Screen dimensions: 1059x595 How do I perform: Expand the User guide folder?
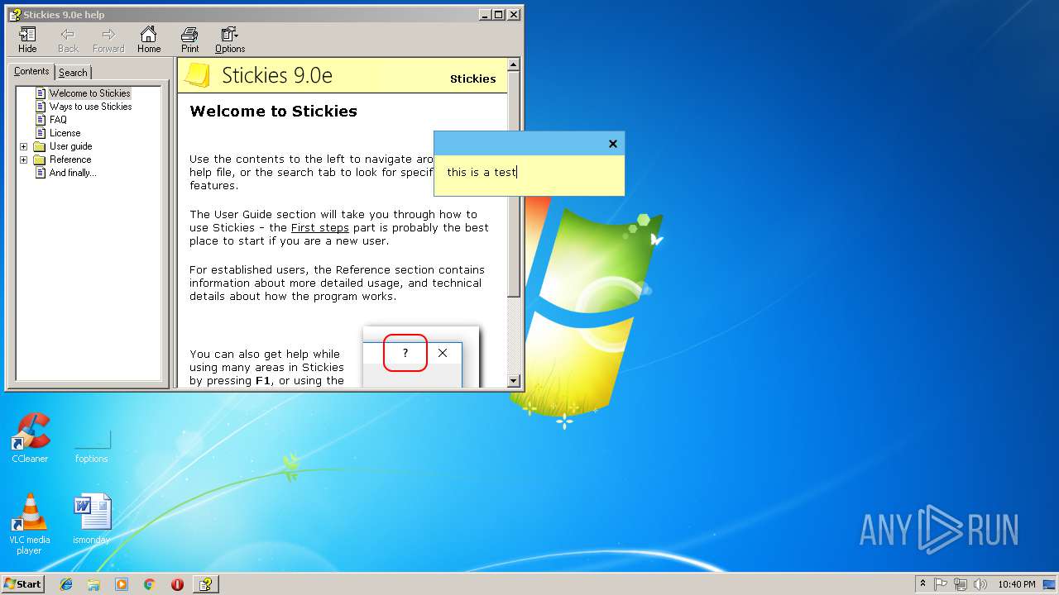click(23, 146)
